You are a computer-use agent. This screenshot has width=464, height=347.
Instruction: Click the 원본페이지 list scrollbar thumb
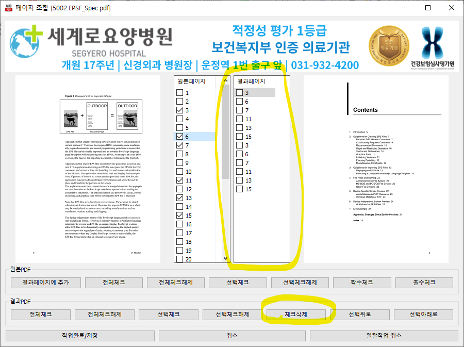pyautogui.click(x=225, y=131)
